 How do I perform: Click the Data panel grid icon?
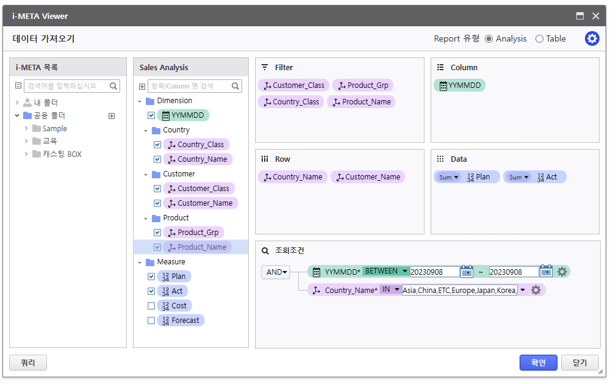point(440,159)
